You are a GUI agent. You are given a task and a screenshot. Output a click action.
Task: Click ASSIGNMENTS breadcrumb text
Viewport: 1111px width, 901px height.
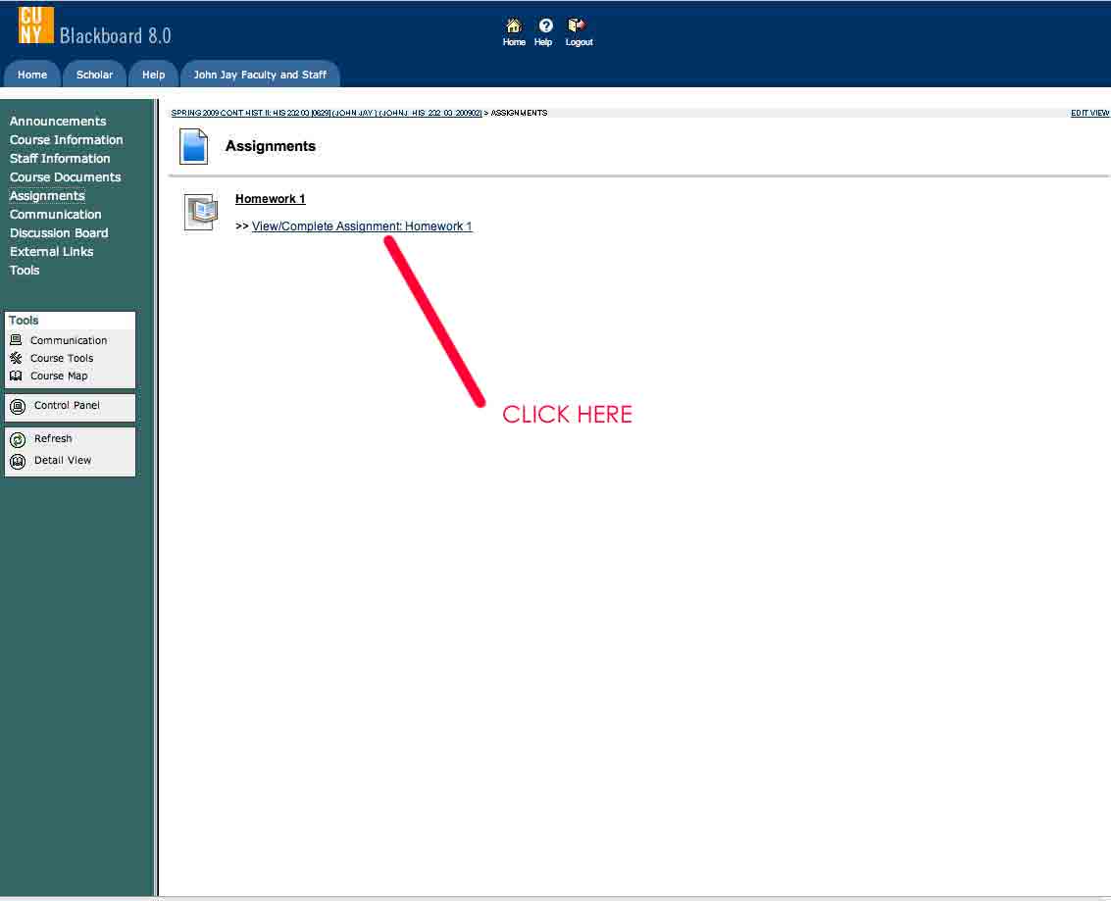pyautogui.click(x=519, y=113)
